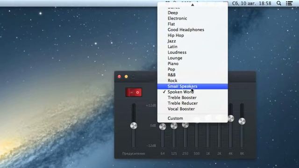Select the Deep preset
This screenshot has width=299, height=168.
(192, 13)
